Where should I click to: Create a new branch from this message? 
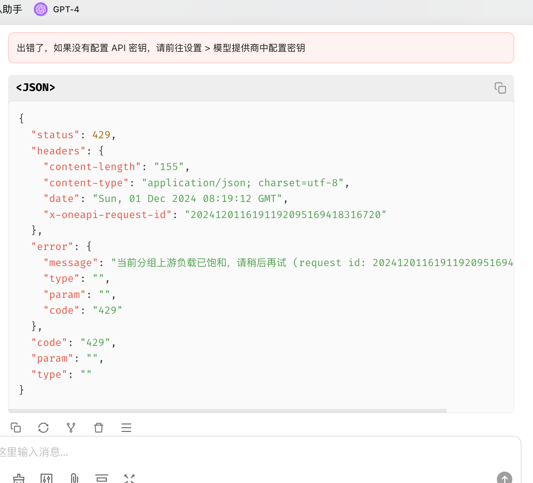(x=71, y=427)
